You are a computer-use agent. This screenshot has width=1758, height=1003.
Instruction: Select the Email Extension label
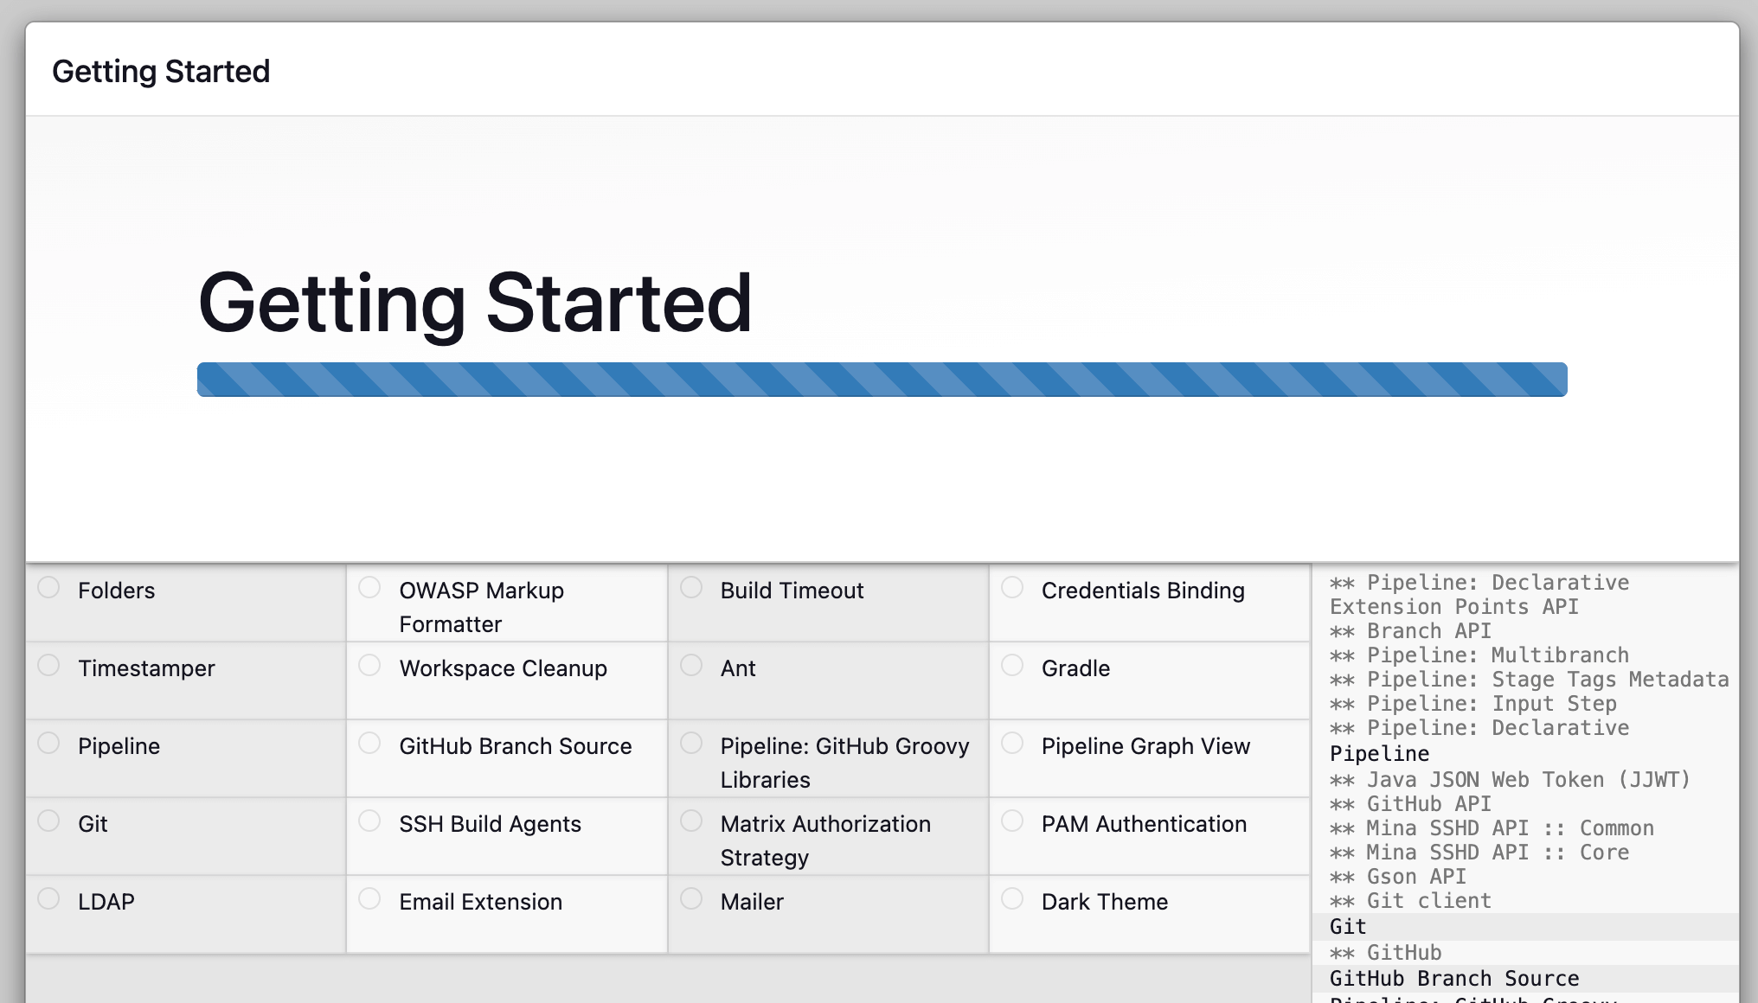click(x=480, y=902)
